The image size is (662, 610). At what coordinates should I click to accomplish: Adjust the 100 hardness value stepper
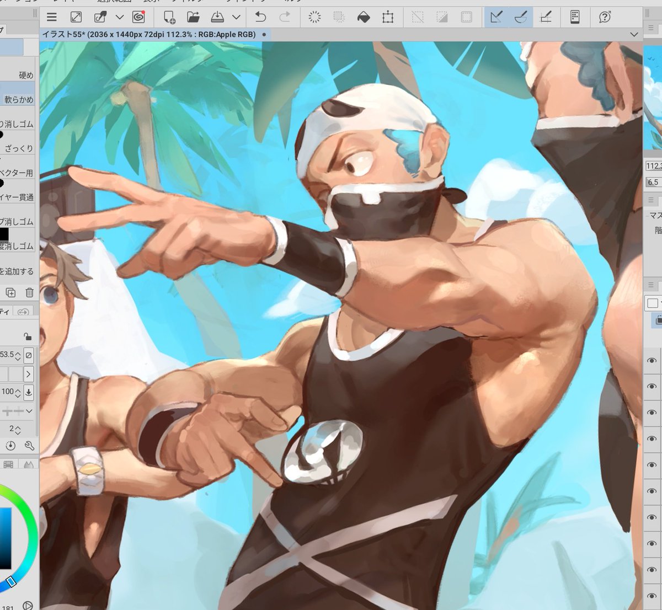[18, 392]
